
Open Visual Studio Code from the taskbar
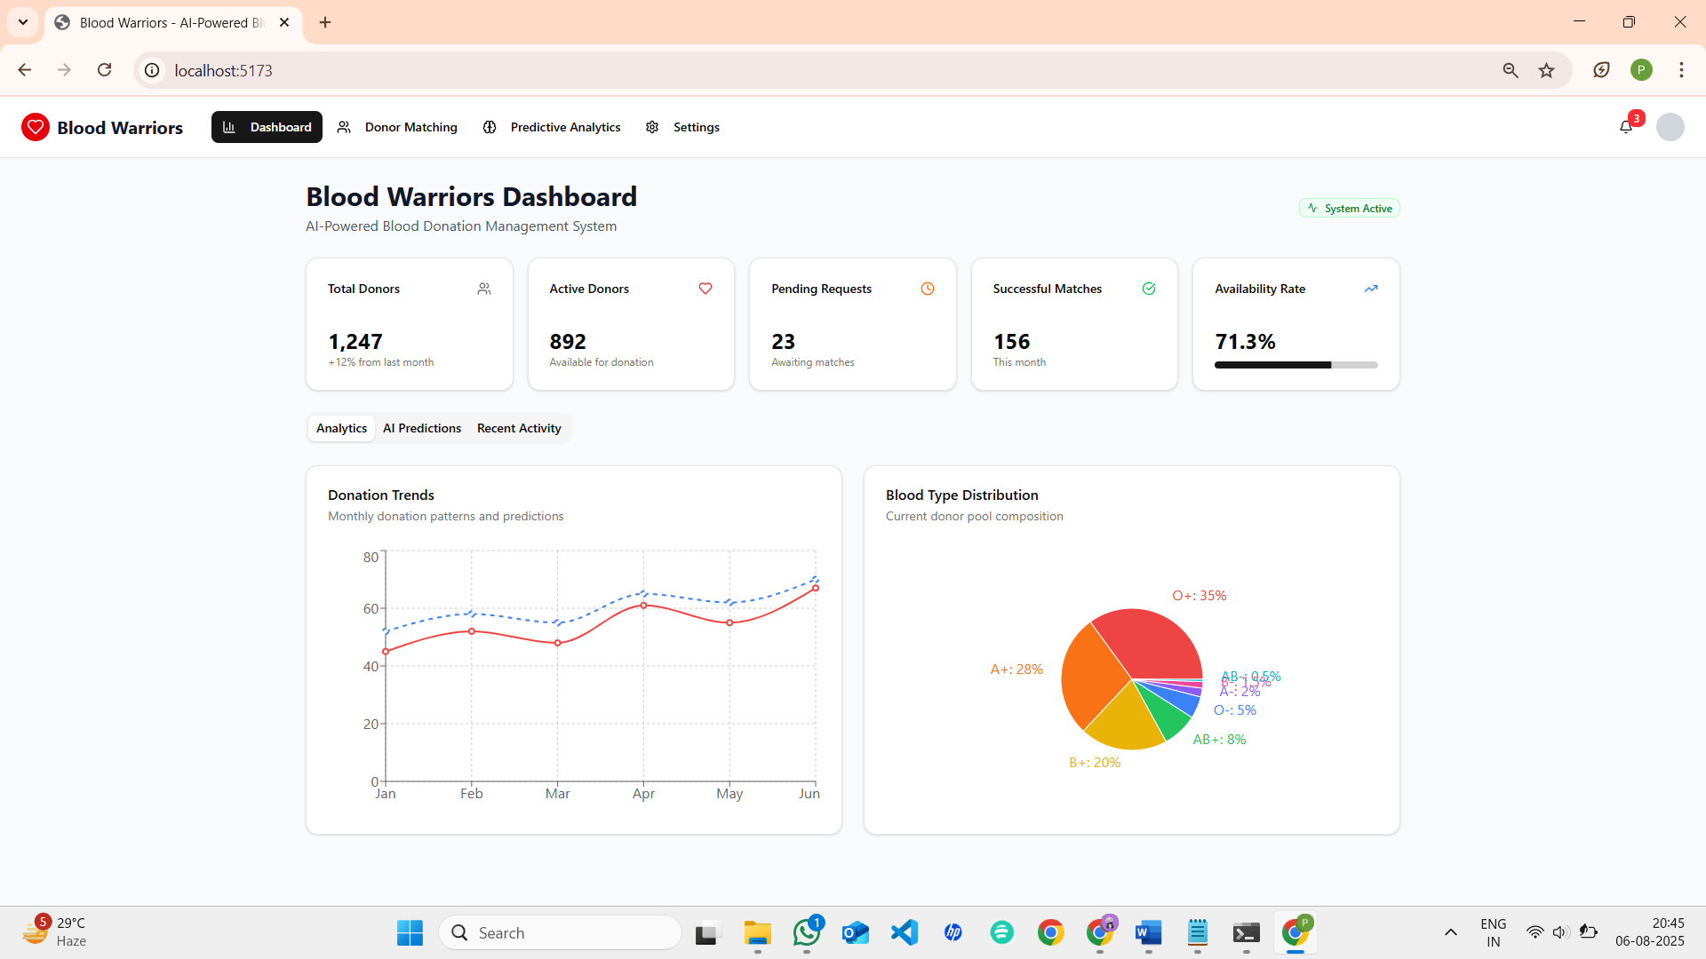tap(905, 932)
